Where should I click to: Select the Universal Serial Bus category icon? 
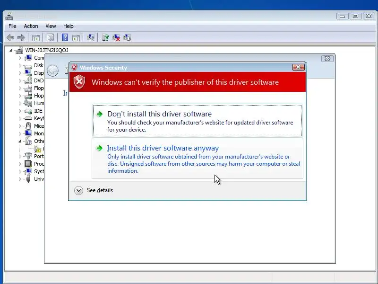pos(28,179)
